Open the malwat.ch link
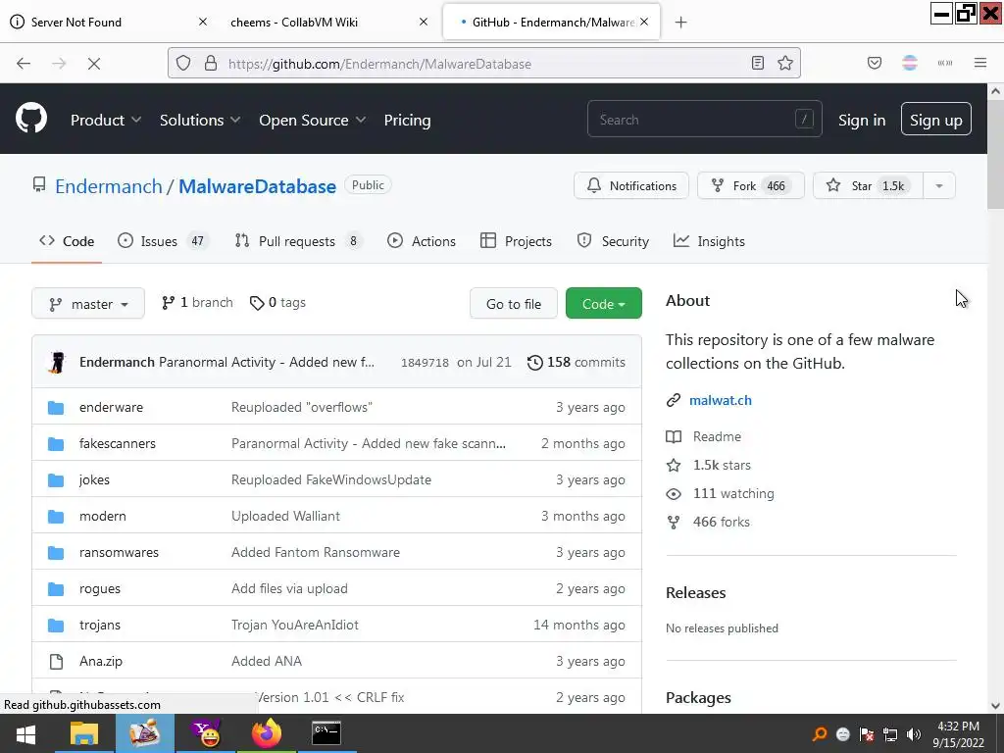Screen dimensions: 1004x753 pos(721,400)
